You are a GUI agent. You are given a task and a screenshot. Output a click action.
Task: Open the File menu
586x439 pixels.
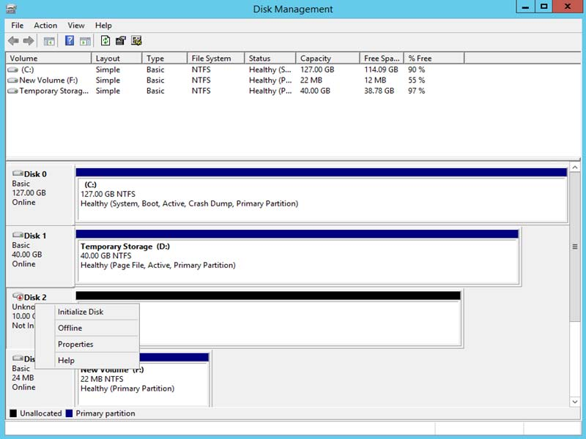(18, 26)
